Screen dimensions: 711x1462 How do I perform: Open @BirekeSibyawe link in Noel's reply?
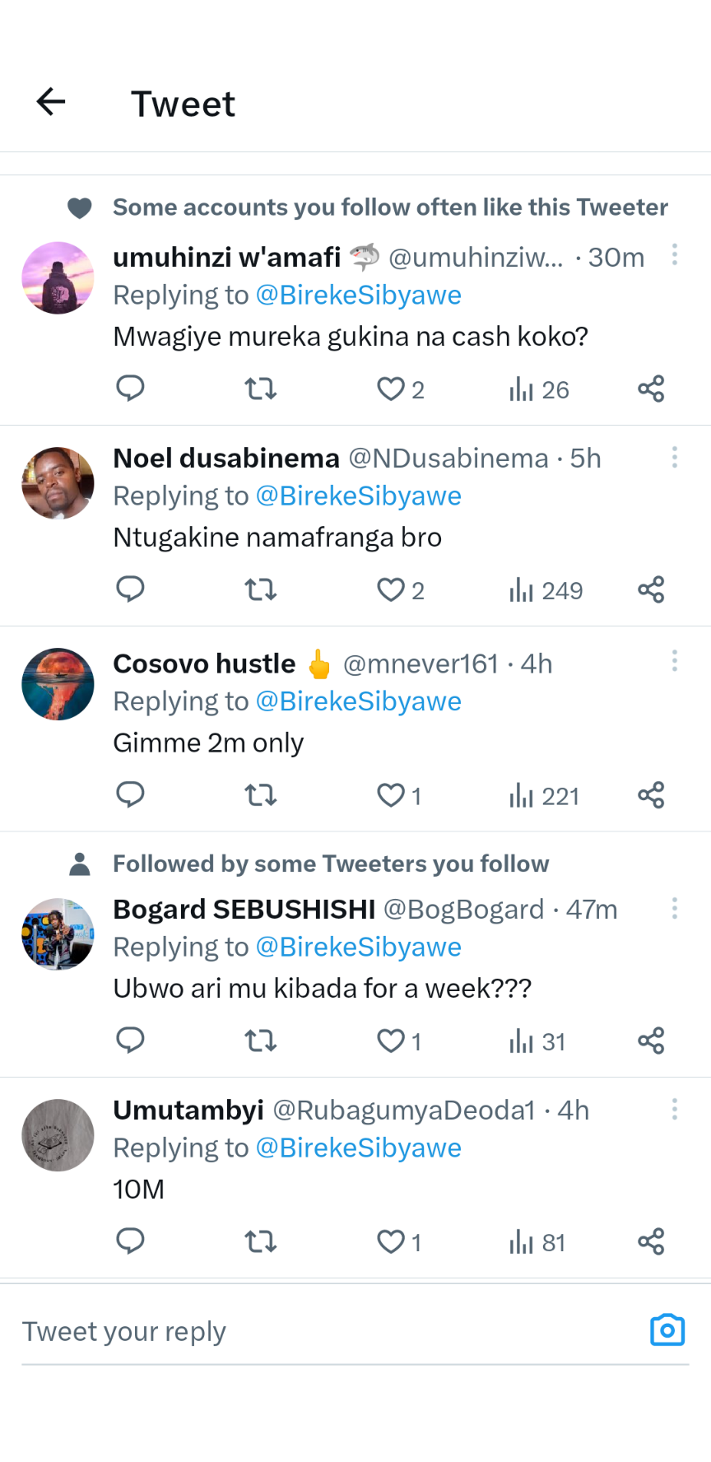point(359,496)
